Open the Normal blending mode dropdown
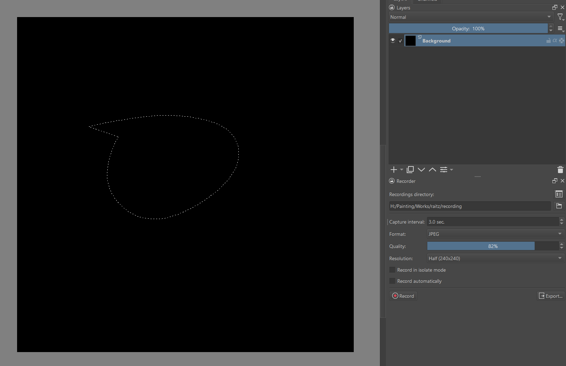 tap(471, 17)
